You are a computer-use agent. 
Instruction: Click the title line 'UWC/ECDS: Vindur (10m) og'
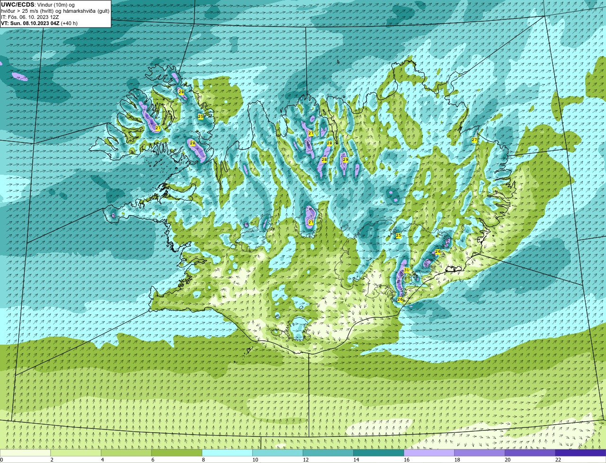click(x=37, y=5)
